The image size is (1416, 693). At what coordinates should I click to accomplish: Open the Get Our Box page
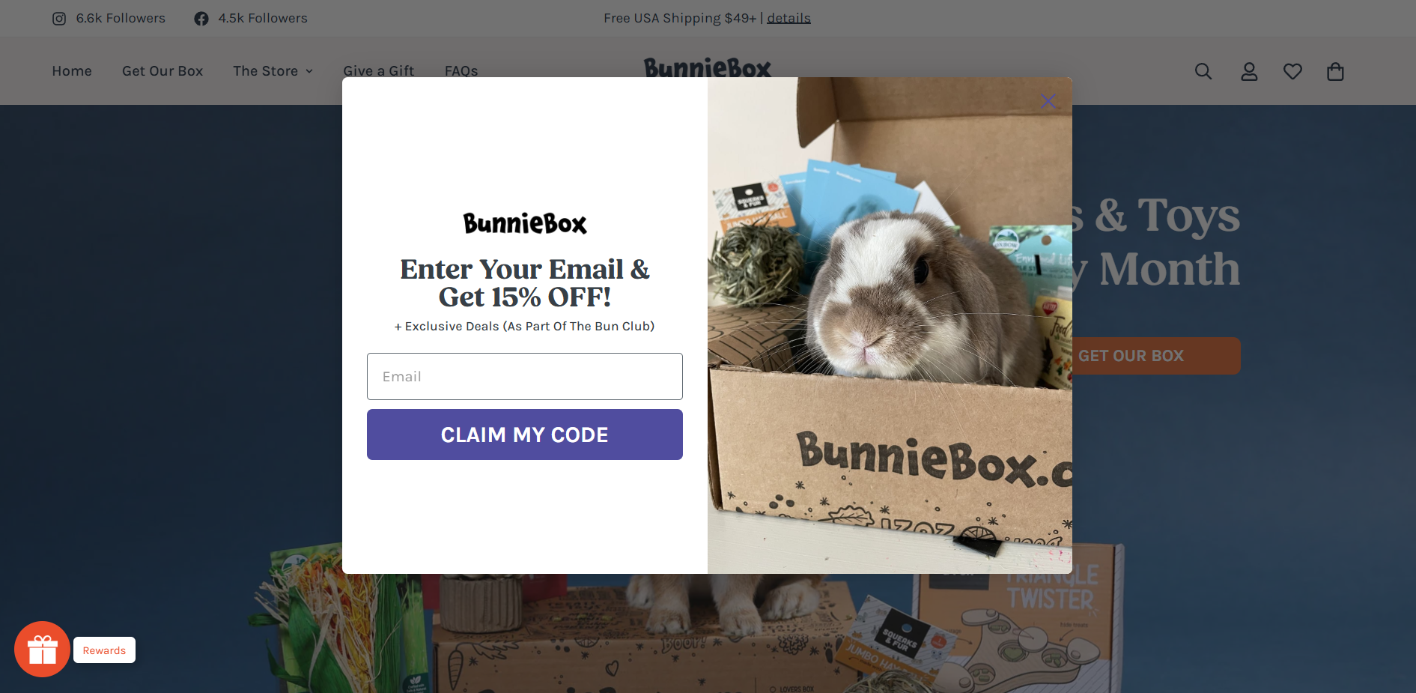(x=162, y=71)
